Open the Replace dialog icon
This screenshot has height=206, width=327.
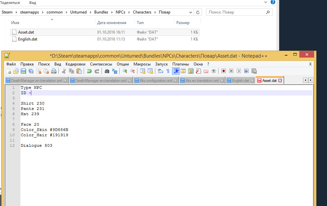(x=114, y=71)
